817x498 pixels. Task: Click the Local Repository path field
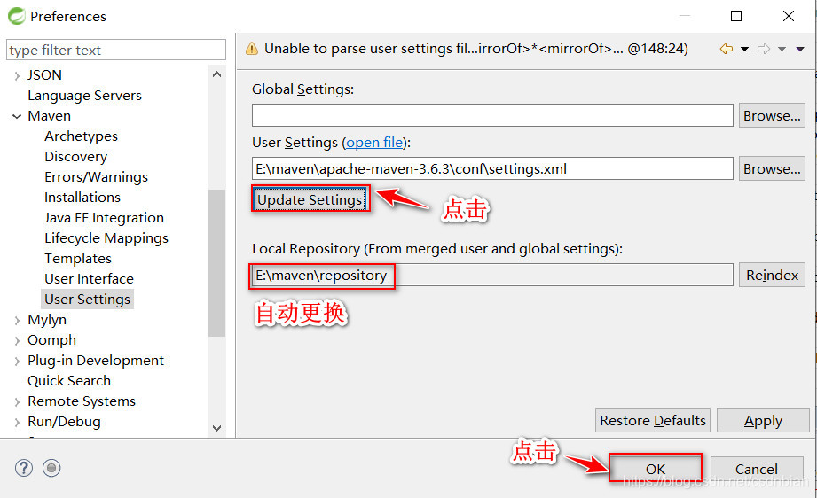tap(492, 275)
